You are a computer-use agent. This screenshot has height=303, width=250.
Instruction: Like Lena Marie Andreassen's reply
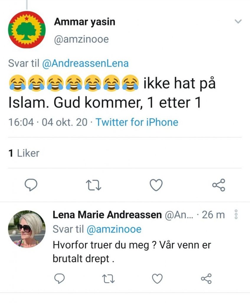coord(157,278)
